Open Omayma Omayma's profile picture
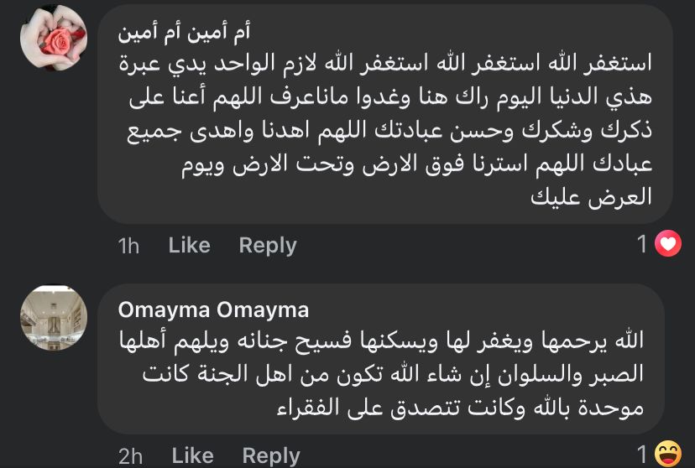The image size is (695, 468). [x=54, y=318]
